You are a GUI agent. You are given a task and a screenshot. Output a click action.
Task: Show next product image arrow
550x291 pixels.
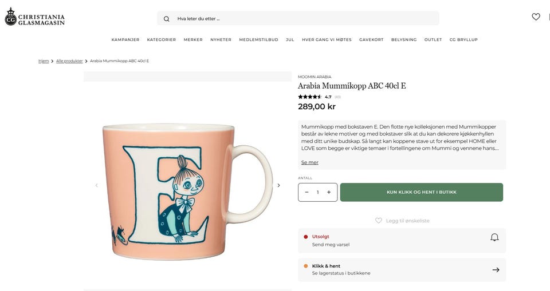tap(278, 185)
